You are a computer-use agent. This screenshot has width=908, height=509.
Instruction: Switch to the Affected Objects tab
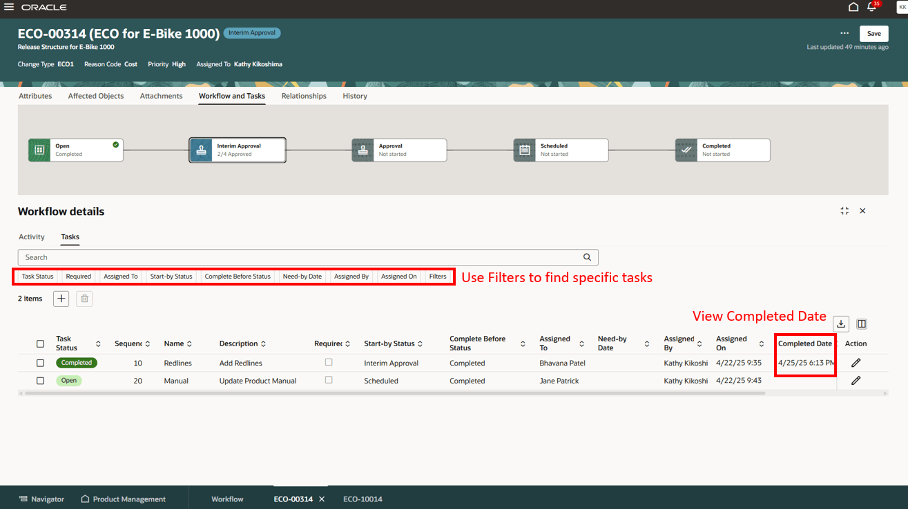96,96
